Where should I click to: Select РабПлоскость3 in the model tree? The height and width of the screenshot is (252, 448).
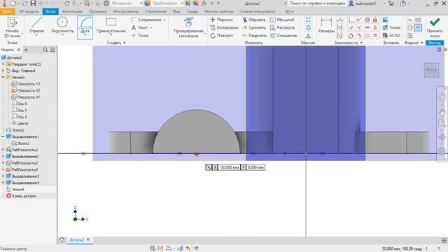[22, 169]
